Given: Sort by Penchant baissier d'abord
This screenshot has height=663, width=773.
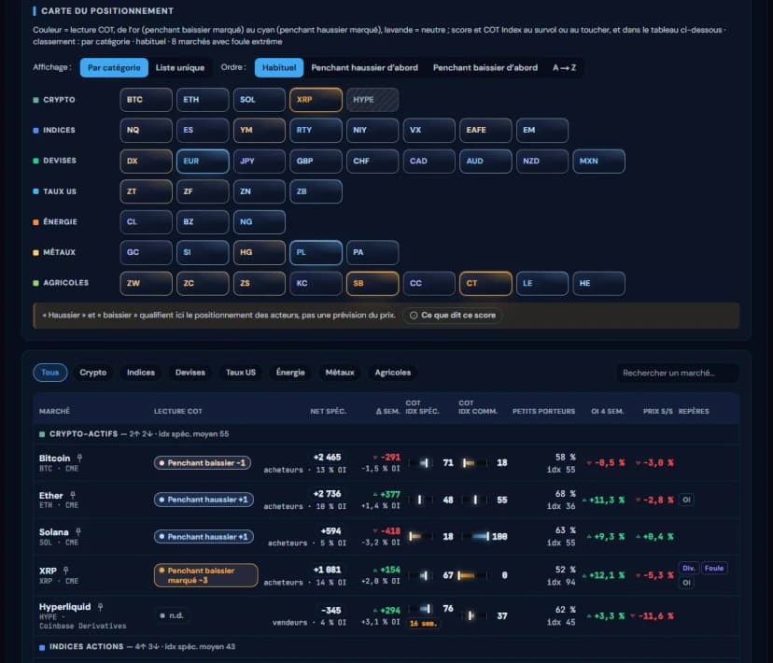Looking at the screenshot, I should 485,67.
